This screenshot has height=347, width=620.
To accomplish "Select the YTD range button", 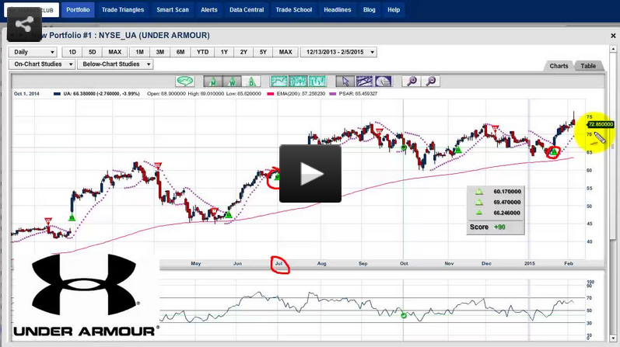I will (202, 52).
